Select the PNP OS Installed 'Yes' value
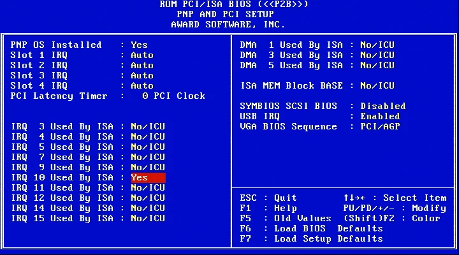The height and width of the screenshot is (255, 459). [x=139, y=45]
